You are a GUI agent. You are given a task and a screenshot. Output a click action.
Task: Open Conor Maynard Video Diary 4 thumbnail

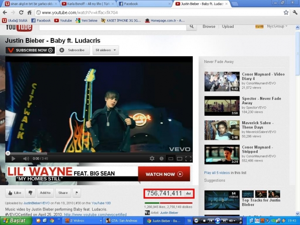(x=222, y=81)
